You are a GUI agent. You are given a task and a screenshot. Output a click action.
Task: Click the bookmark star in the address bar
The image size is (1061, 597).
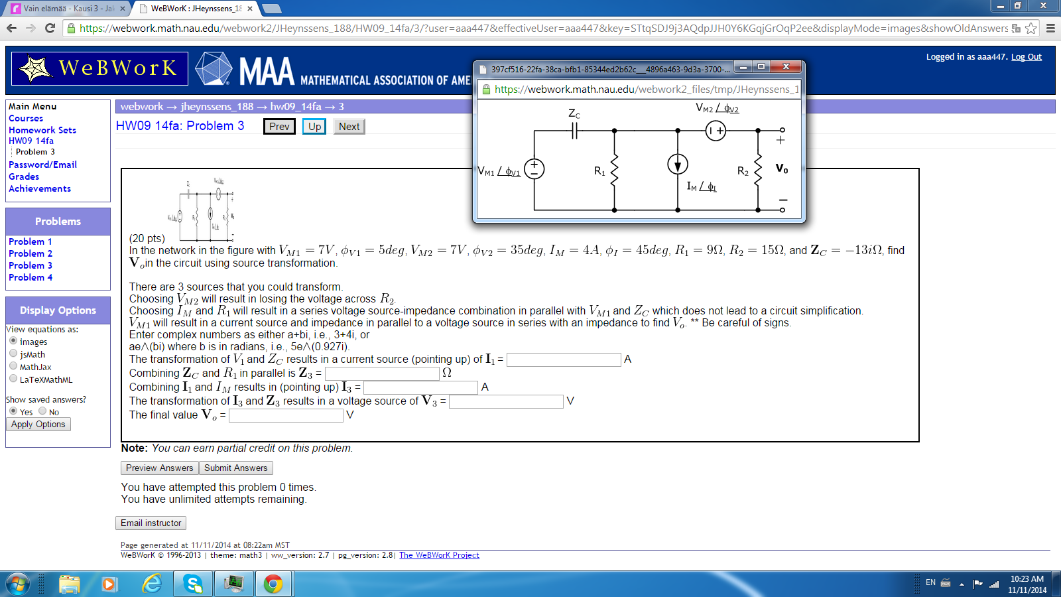pyautogui.click(x=1030, y=29)
